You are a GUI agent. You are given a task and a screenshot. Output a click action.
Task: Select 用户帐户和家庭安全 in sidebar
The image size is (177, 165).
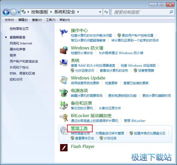pos(24,61)
